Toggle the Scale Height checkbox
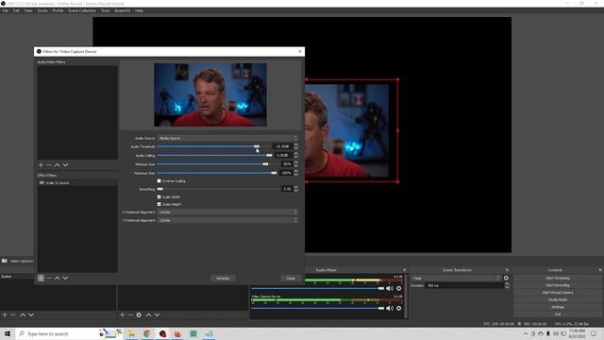Image resolution: width=604 pixels, height=340 pixels. click(159, 204)
